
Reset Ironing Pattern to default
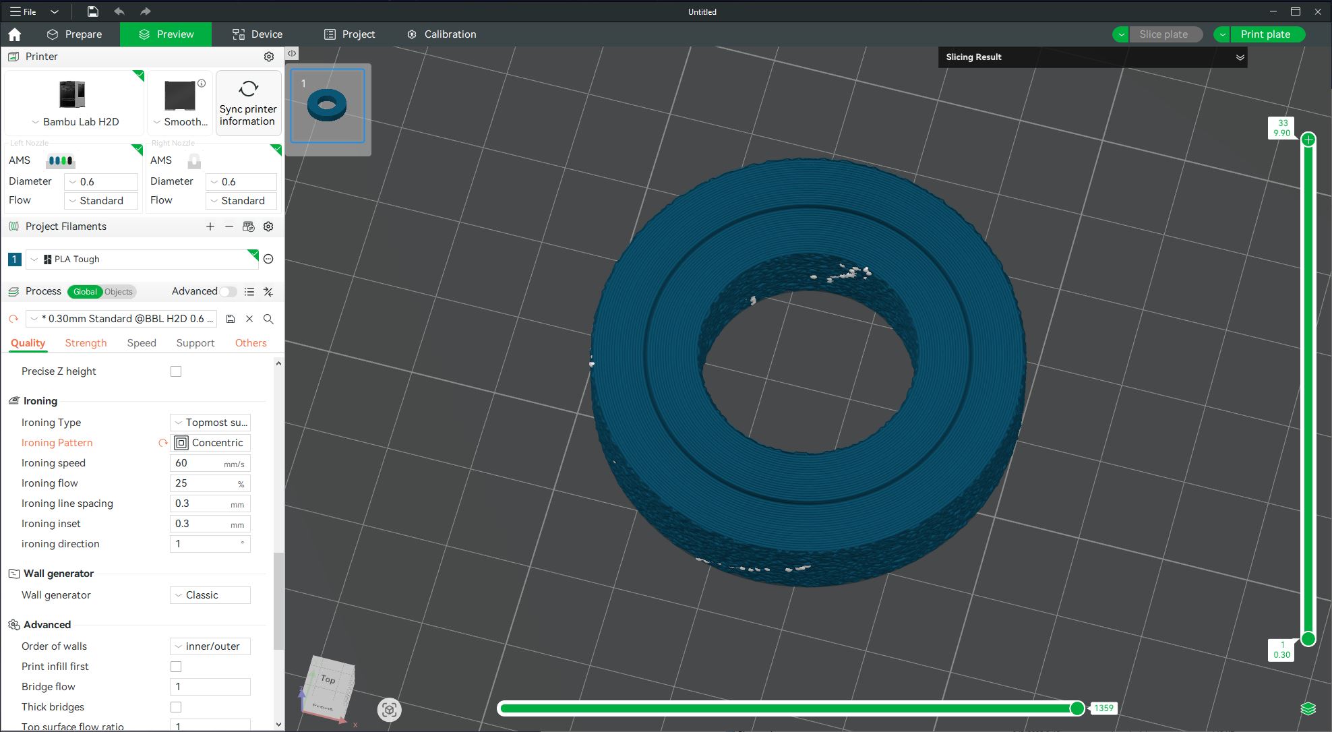point(163,443)
